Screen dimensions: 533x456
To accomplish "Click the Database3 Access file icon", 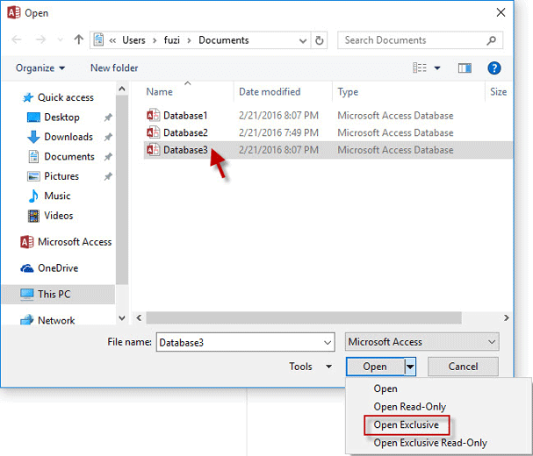I will 153,150.
